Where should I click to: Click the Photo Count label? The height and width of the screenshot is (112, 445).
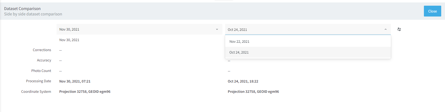point(41,71)
